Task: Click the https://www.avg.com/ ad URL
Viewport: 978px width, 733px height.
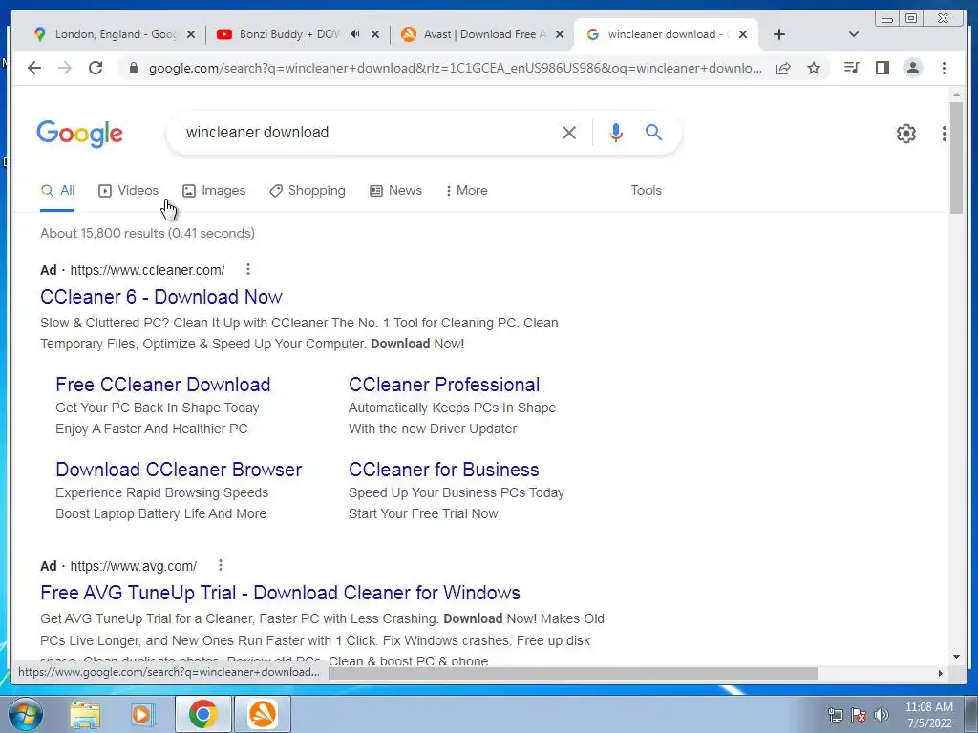Action: pyautogui.click(x=134, y=566)
